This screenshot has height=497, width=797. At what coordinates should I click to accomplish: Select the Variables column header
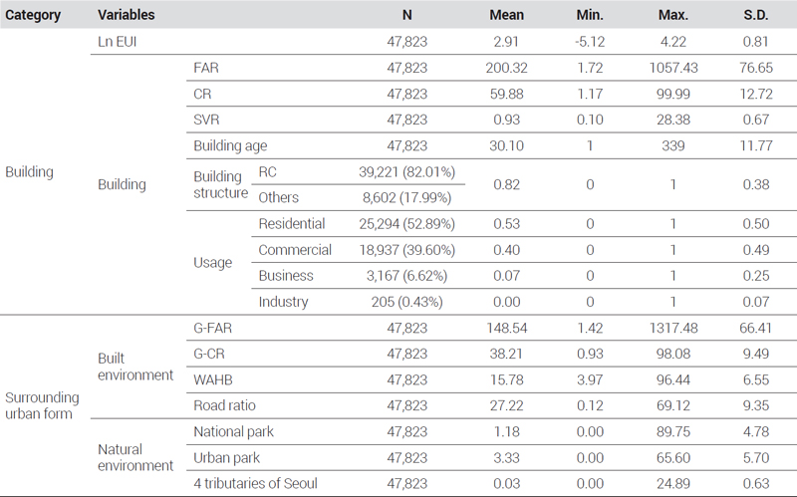[127, 15]
